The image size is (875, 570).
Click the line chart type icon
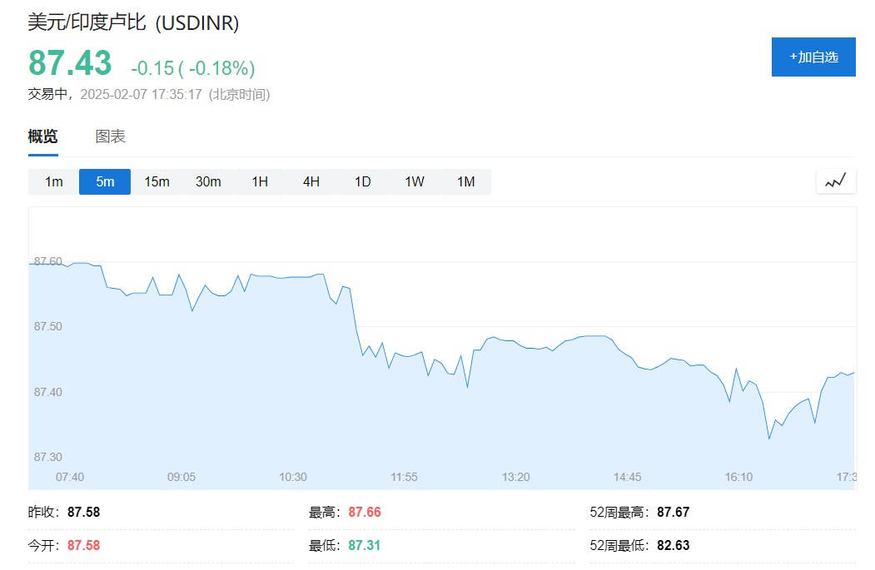click(x=836, y=181)
